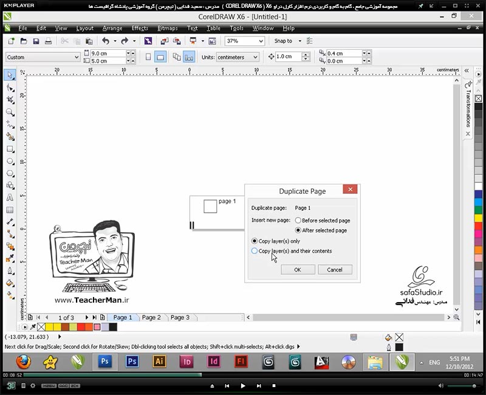The width and height of the screenshot is (486, 395).
Task: Go to the next page arrow
Action: (x=86, y=317)
